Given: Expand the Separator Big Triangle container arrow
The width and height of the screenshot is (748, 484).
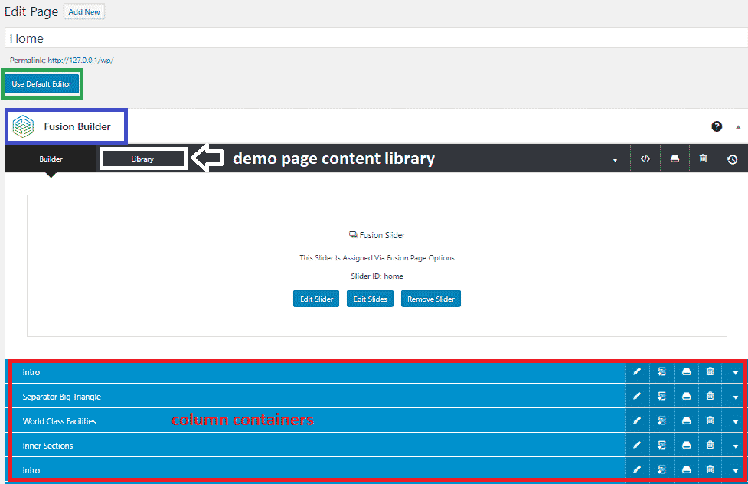Looking at the screenshot, I should coord(735,397).
